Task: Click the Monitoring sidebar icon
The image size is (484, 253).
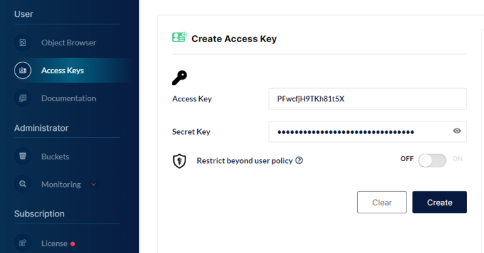Action: coord(23,184)
